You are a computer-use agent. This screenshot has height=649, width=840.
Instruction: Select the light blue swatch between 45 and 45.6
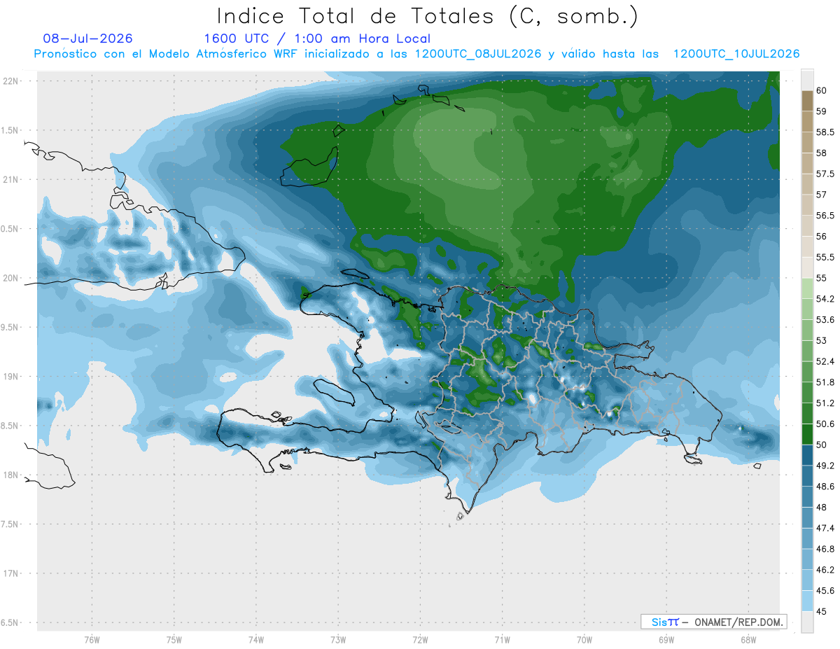click(x=807, y=601)
